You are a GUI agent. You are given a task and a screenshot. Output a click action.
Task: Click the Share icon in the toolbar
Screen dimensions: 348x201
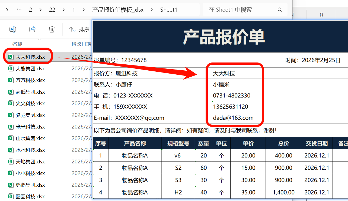click(x=32, y=29)
